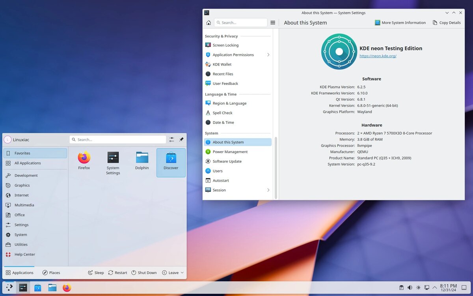The width and height of the screenshot is (473, 296).
Task: Expand the Session settings entry
Action: [268, 190]
